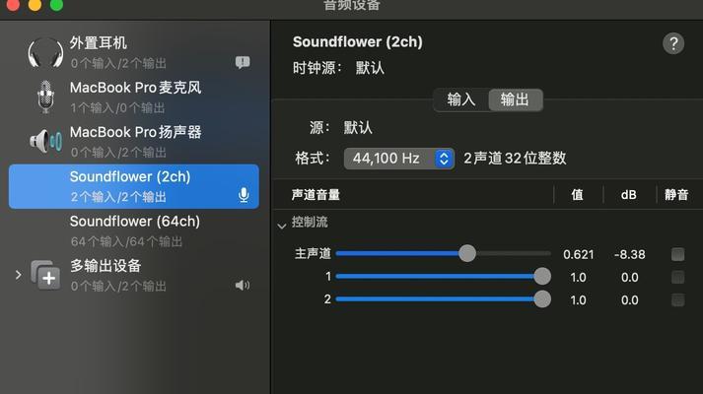Switch to the 输入 tab

point(460,99)
